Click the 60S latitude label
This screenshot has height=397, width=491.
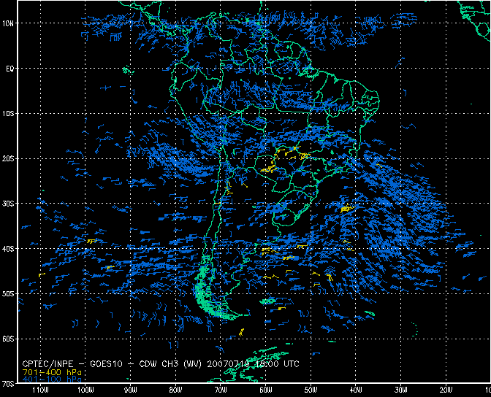point(8,339)
